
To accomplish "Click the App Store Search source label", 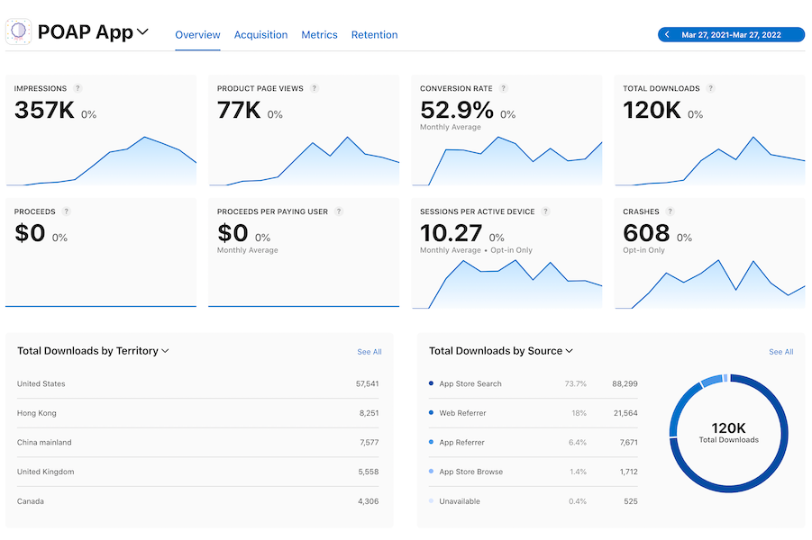I will point(470,383).
